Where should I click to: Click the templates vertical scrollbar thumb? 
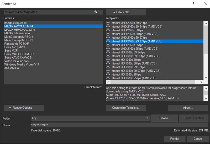(206, 40)
